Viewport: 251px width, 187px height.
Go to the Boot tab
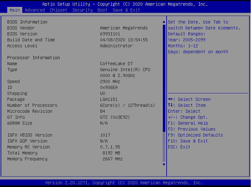[102, 10]
